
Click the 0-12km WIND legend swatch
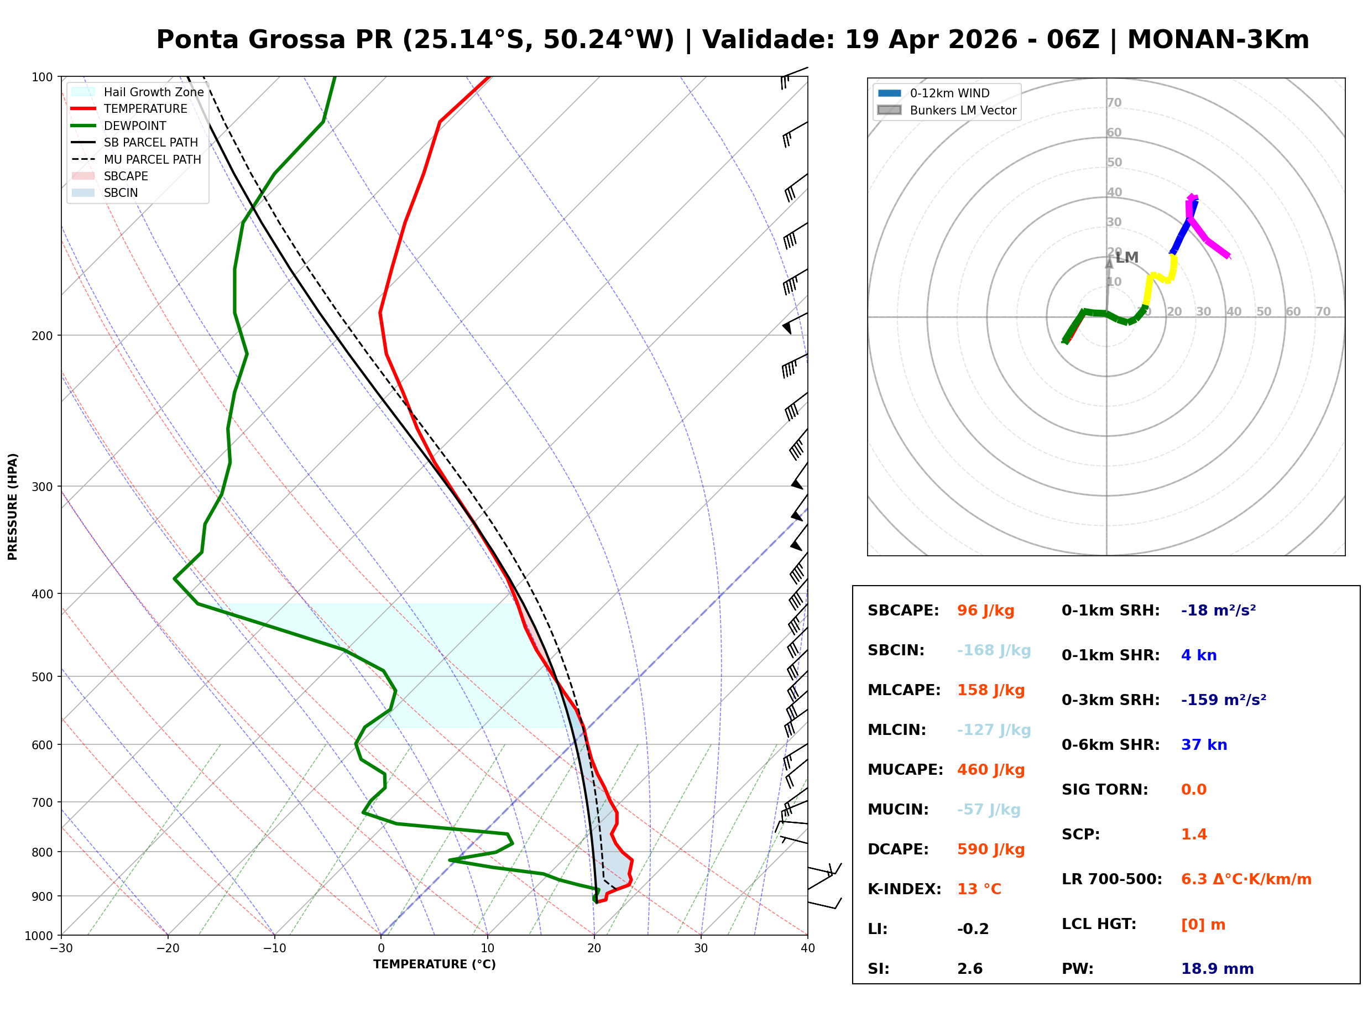(890, 93)
